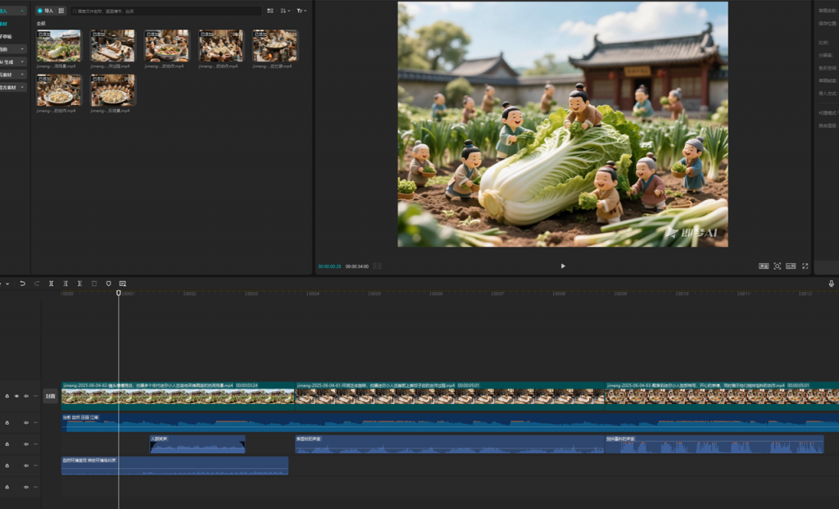Click the delete icon in timeline toolbar
The image size is (839, 509).
[x=94, y=284]
